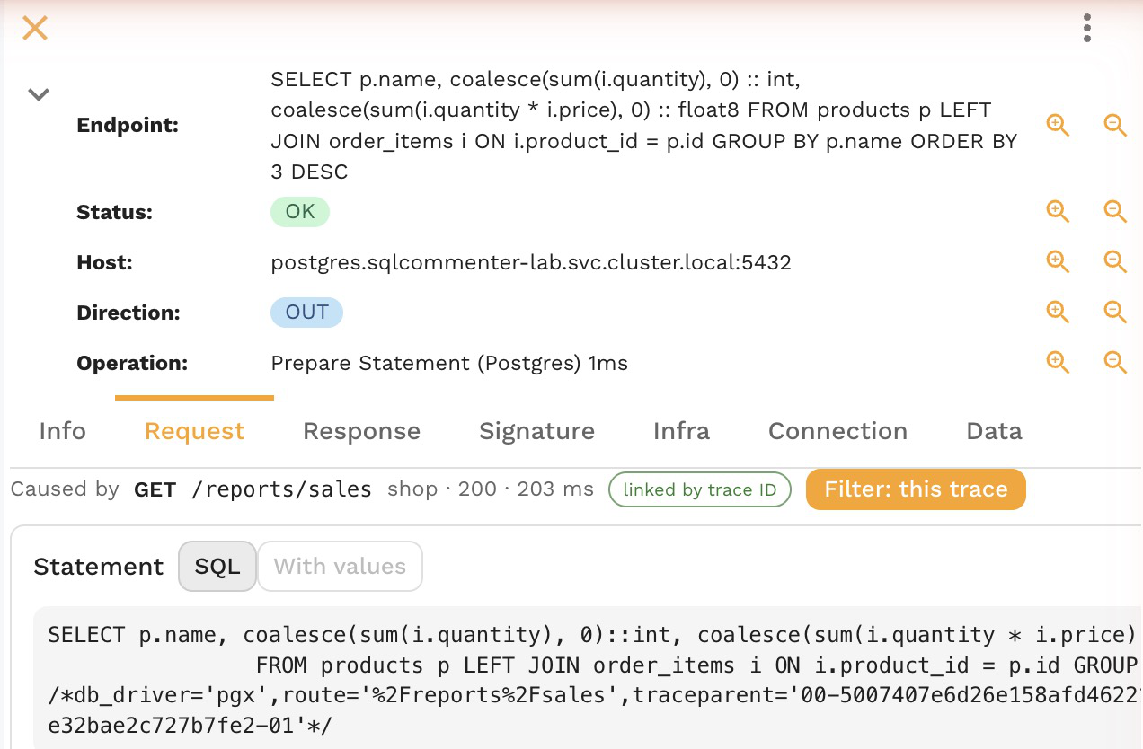The width and height of the screenshot is (1143, 749).
Task: Click the linked by trace ID badge
Action: pos(699,490)
